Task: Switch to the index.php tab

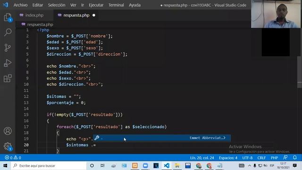Action: click(34, 15)
